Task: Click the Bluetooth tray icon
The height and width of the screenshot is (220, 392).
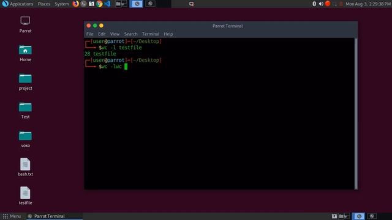Action: tap(314, 4)
